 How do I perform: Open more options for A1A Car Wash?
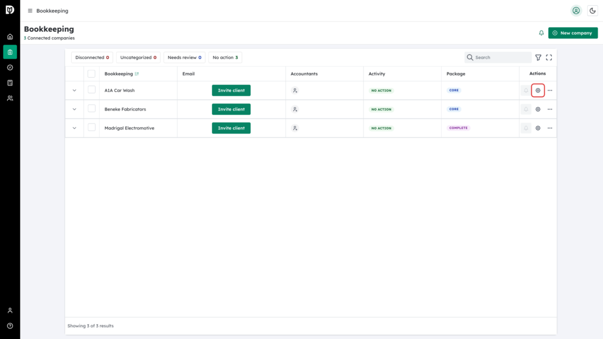coord(550,90)
